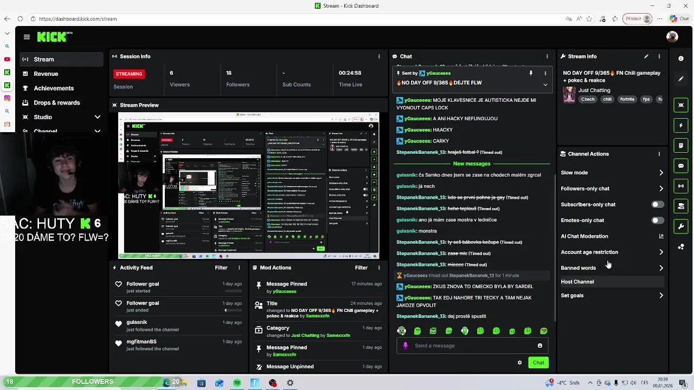Click gulasnik username in Activity Feed
The height and width of the screenshot is (390, 694).
[x=137, y=322]
